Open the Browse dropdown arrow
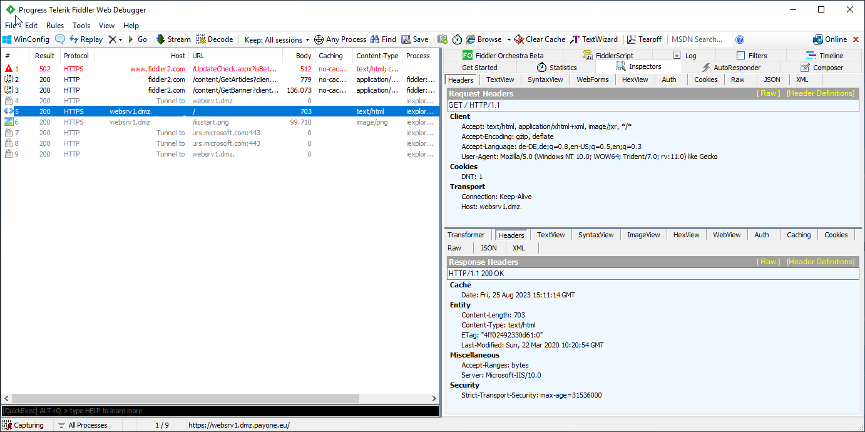Viewport: 865px width, 432px height. coord(509,39)
